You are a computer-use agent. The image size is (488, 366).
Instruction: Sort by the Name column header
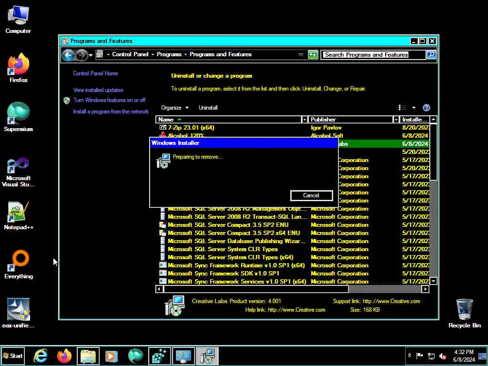click(x=228, y=120)
